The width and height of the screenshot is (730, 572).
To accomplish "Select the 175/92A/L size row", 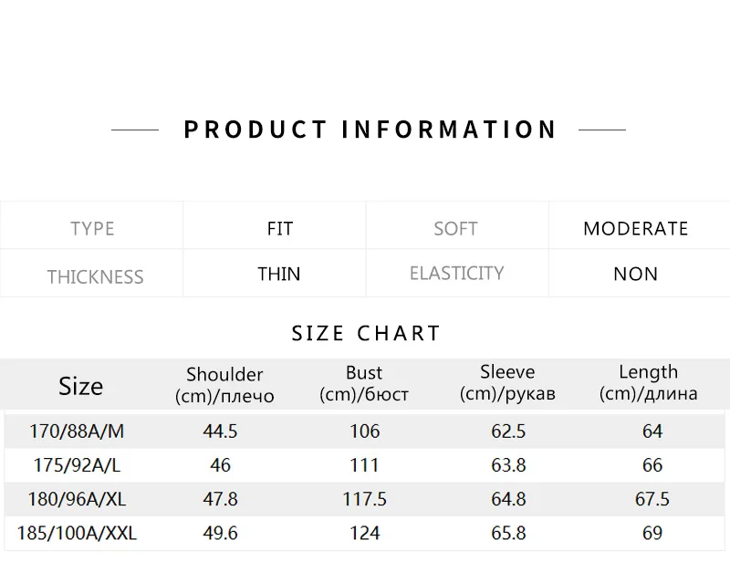I will pyautogui.click(x=364, y=465).
